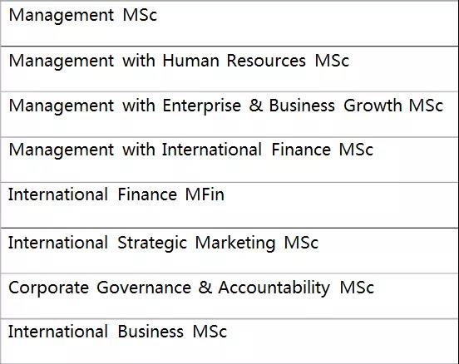Screen dimensions: 459x364
Task: Click the word Marketing in sixth row
Action: [x=235, y=243]
